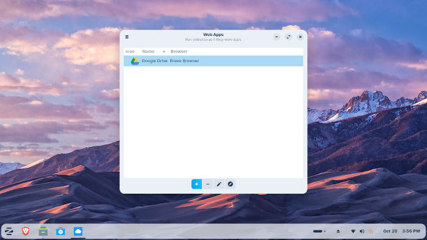
Task: Click the Google Drive icon in list
Action: 135,61
